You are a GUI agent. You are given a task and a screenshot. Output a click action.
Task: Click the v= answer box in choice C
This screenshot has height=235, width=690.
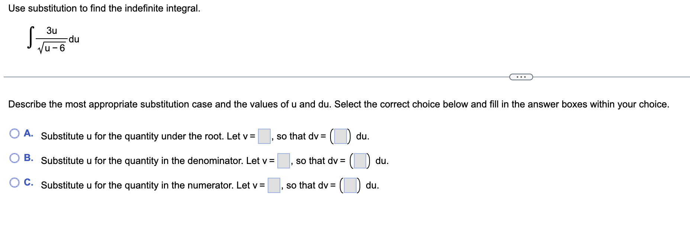point(274,185)
